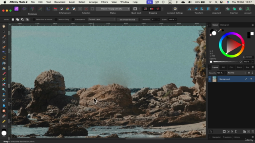The height and width of the screenshot is (143, 255).
Task: Open Account settings
Action: 248,9
